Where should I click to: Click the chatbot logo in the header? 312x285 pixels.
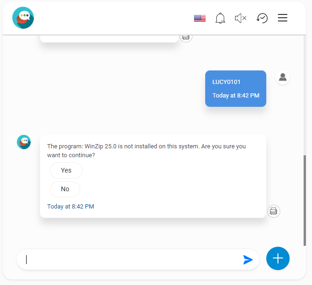point(23,18)
